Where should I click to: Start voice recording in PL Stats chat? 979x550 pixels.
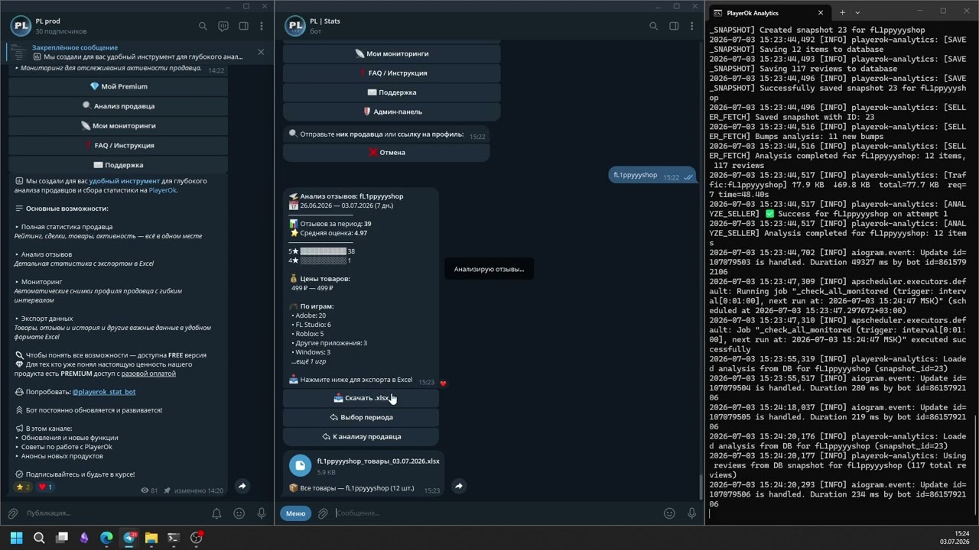692,513
